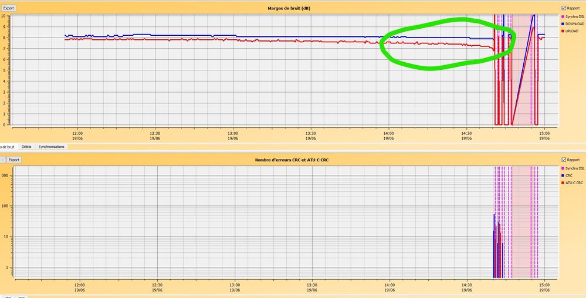Click the 'Marges de bruit (dB)' chart title
Image resolution: width=586 pixels, height=298 pixels.
pyautogui.click(x=289, y=8)
